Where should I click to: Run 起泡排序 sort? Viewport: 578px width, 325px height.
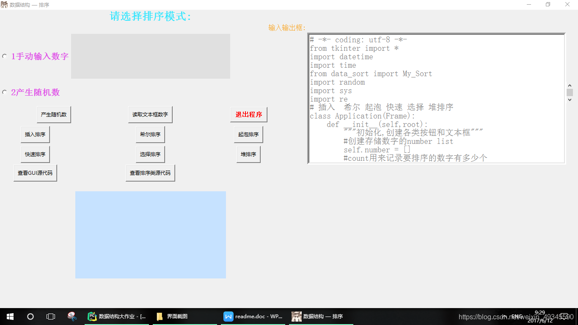pos(248,135)
